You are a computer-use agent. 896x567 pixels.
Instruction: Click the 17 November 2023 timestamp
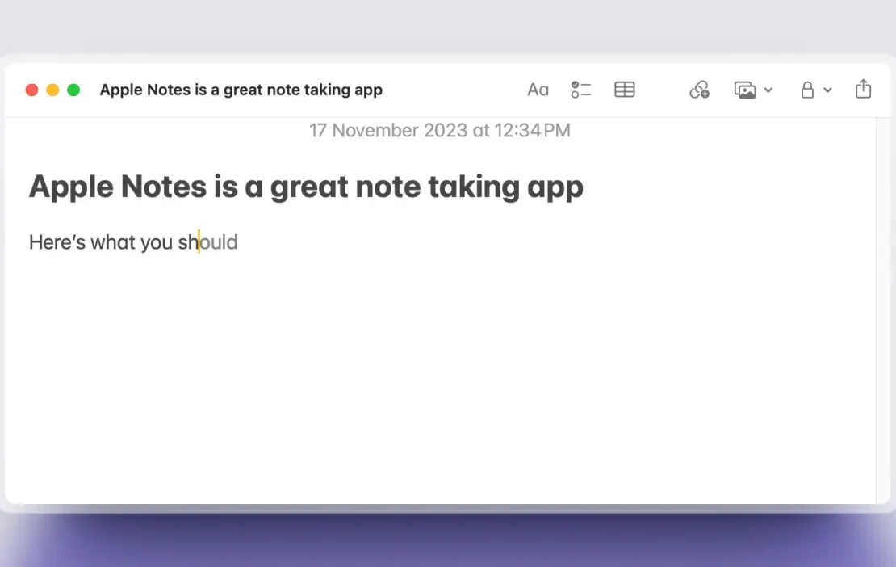[439, 130]
